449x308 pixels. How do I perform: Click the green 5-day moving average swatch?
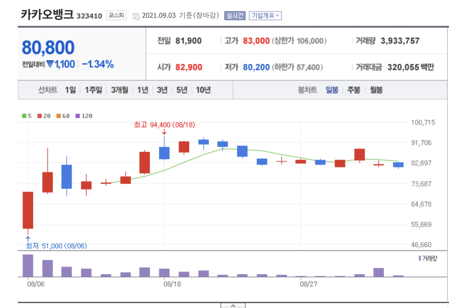[x=24, y=116]
